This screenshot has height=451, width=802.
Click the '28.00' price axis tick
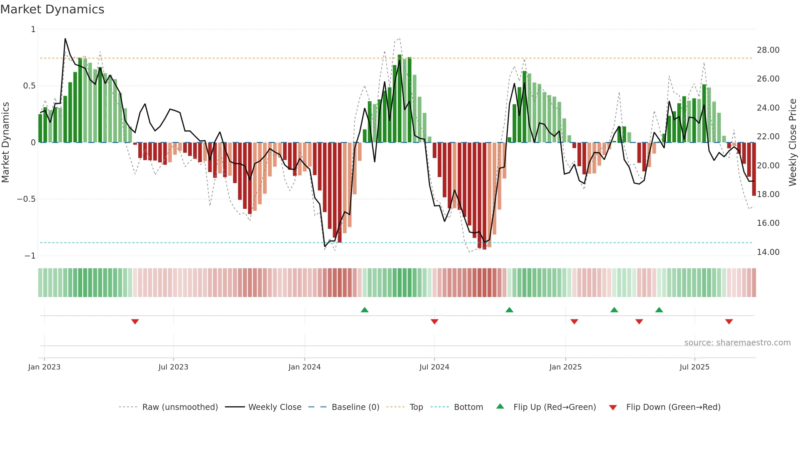(x=768, y=50)
